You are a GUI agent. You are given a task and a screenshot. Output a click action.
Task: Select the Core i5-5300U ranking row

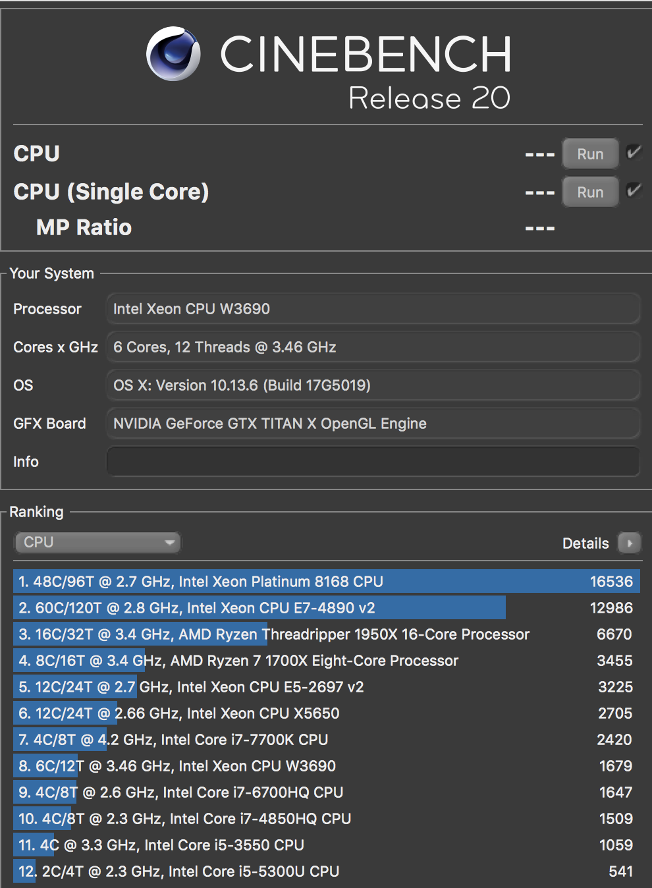click(x=326, y=872)
